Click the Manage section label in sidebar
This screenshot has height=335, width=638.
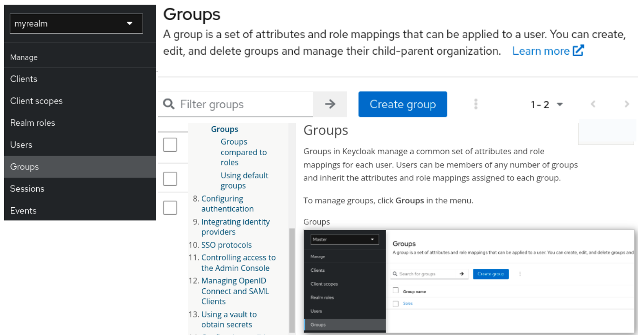(x=24, y=57)
